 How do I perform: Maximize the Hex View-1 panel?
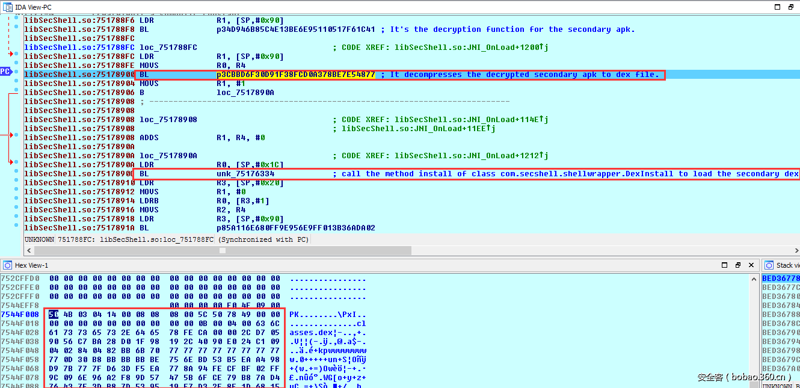point(725,265)
